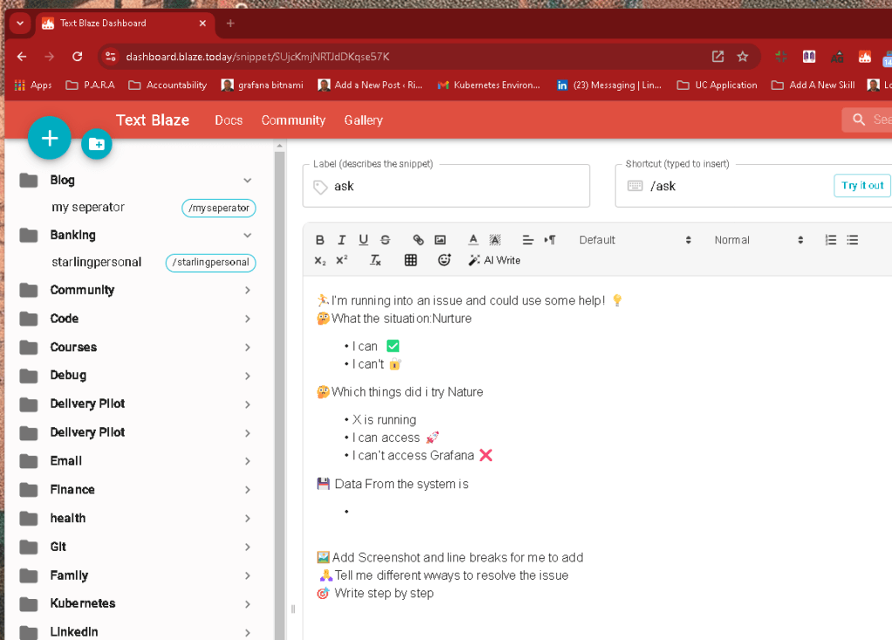Expand the Family folder
892x640 pixels.
tap(248, 575)
